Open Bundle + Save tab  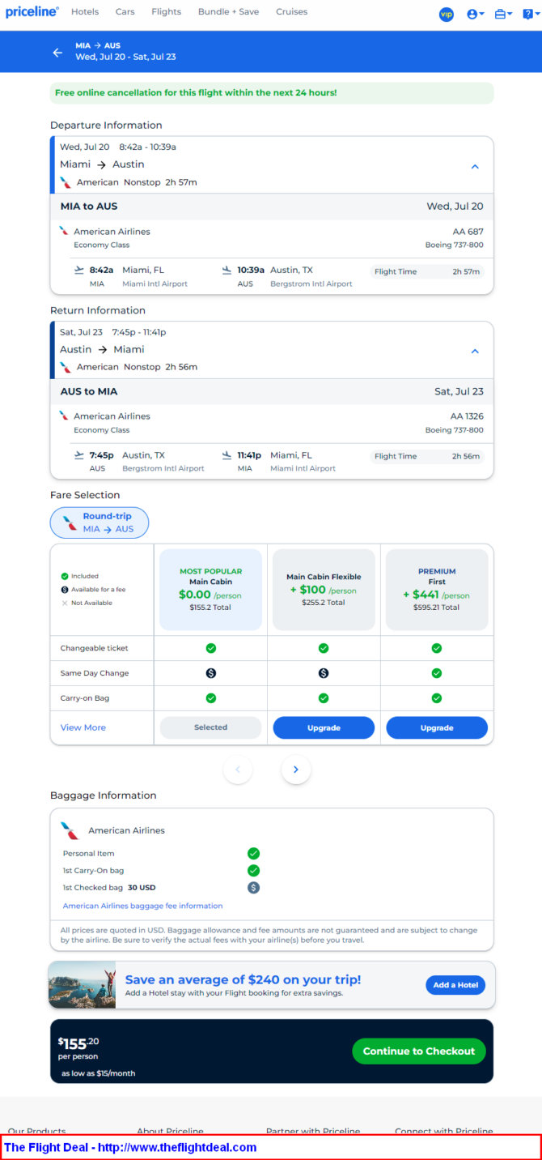click(x=229, y=12)
